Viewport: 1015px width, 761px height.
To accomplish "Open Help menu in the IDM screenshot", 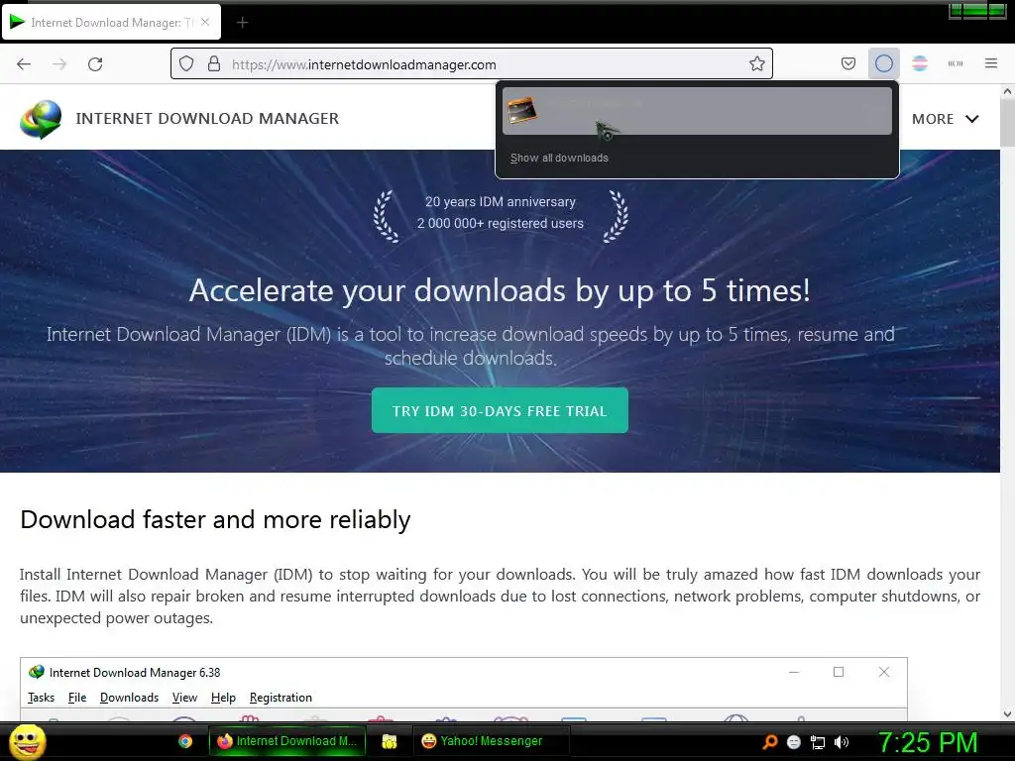I will [223, 697].
